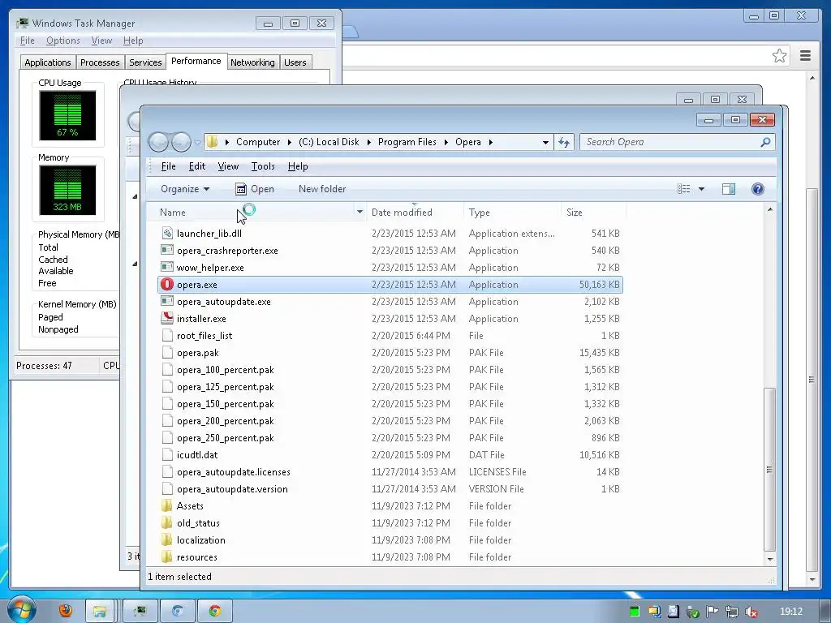Click Explorer scrollbar down arrow
The image size is (831, 623).
(x=770, y=560)
